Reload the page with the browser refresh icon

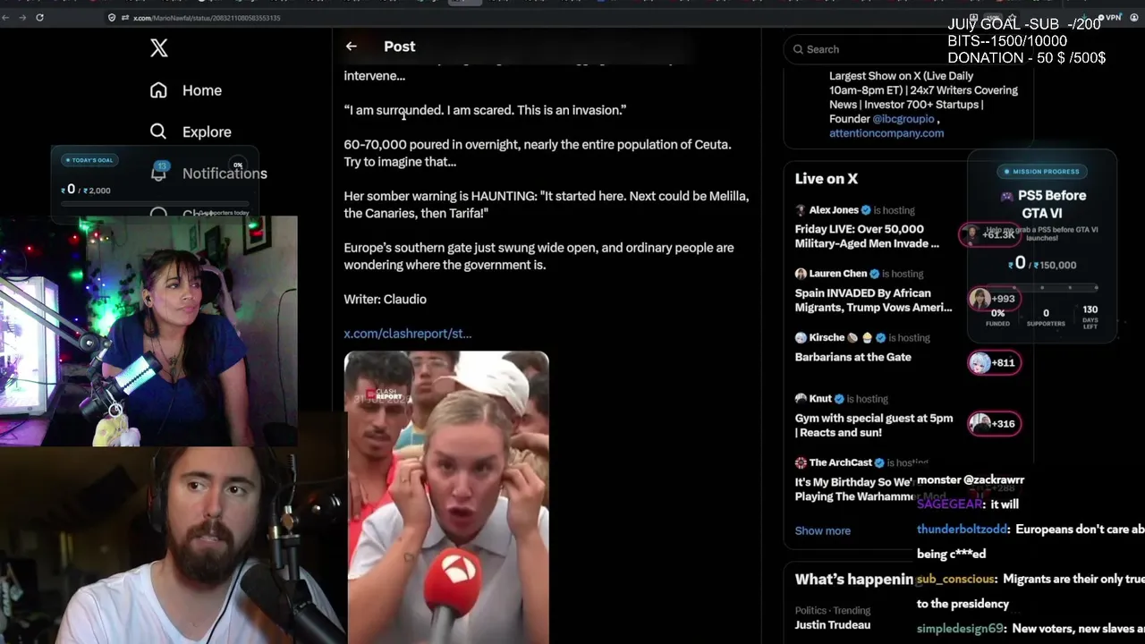click(39, 17)
